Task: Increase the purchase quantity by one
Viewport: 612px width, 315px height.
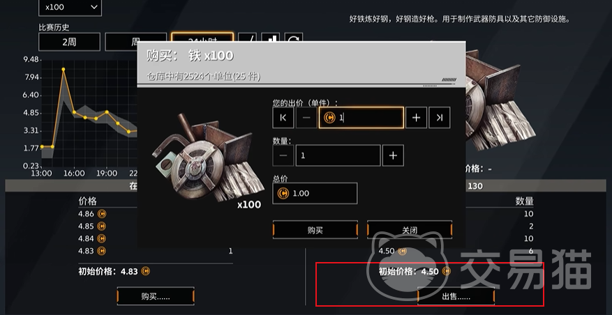Action: click(393, 155)
